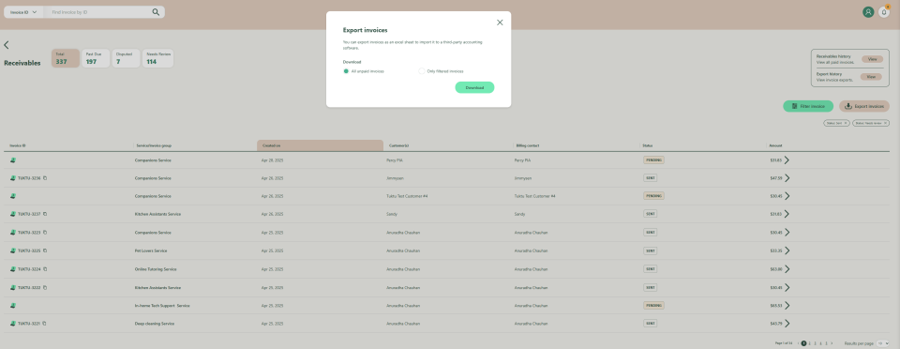Image resolution: width=900 pixels, height=349 pixels.
Task: Copy invoice ID TUKTU-3236
Action: click(45, 178)
